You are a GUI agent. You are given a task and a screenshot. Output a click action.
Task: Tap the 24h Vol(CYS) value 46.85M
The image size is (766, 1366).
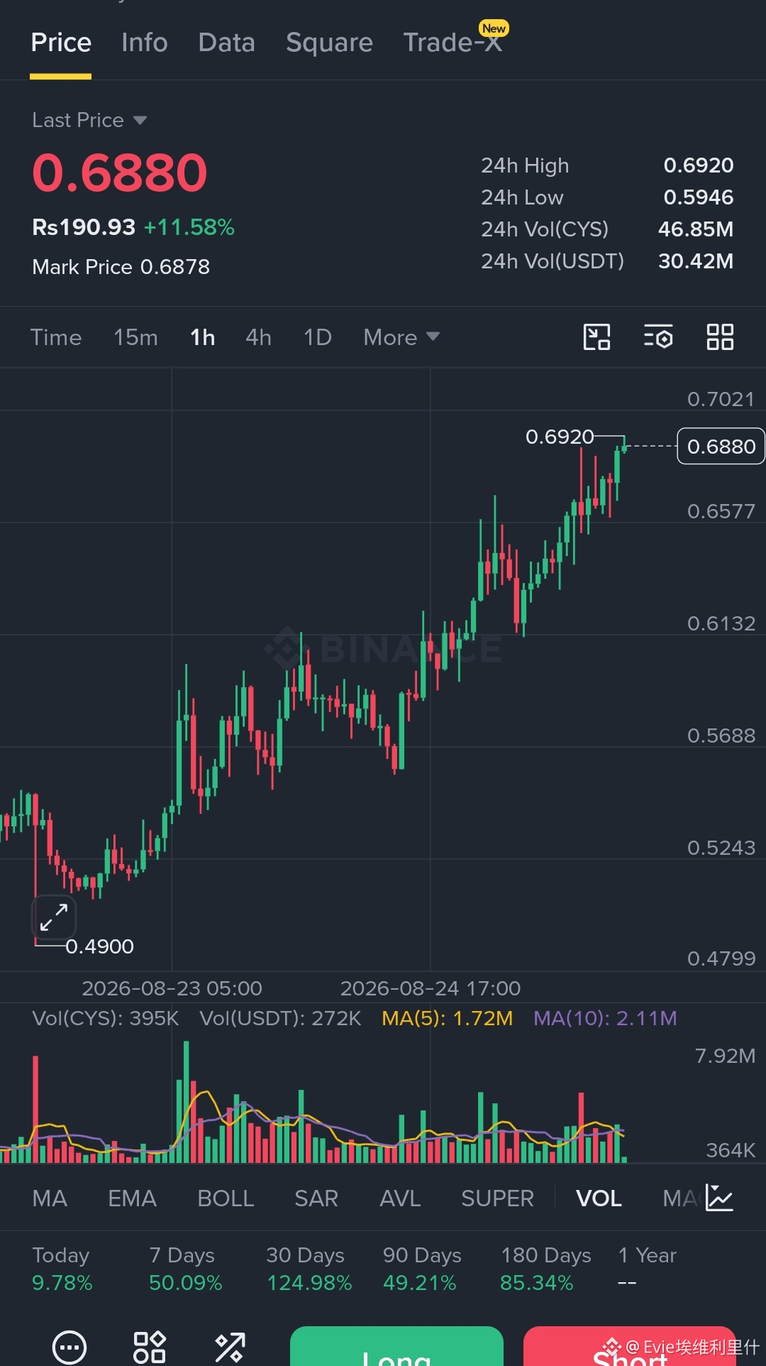click(696, 229)
